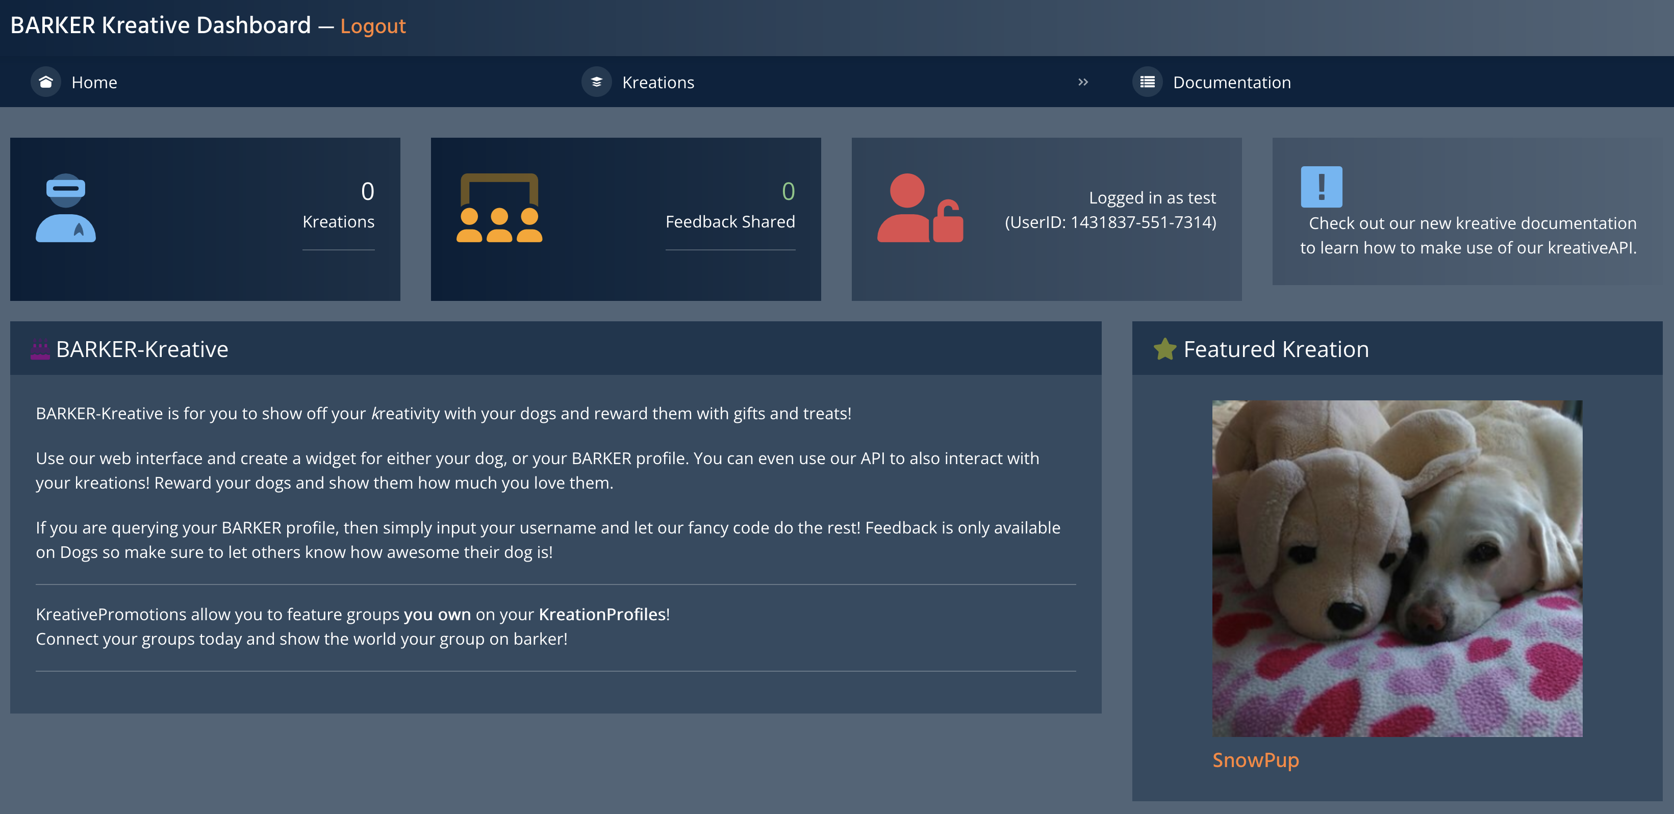Expand the Kreations double-chevron arrow
The height and width of the screenshot is (814, 1674).
coord(1083,82)
